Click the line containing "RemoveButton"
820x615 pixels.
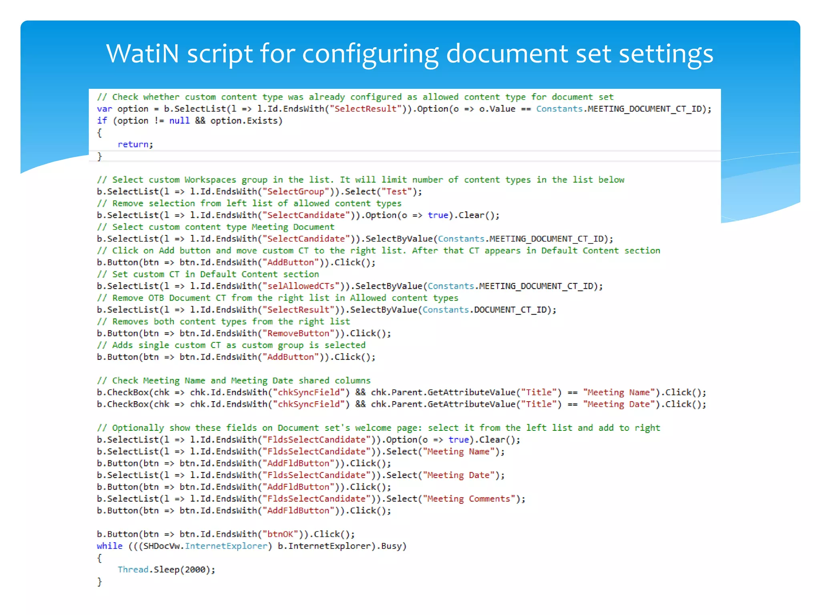(244, 333)
